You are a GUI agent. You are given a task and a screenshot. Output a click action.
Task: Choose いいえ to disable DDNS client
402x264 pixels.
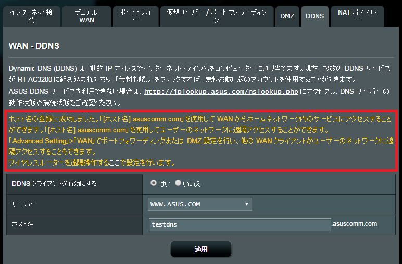click(x=178, y=183)
